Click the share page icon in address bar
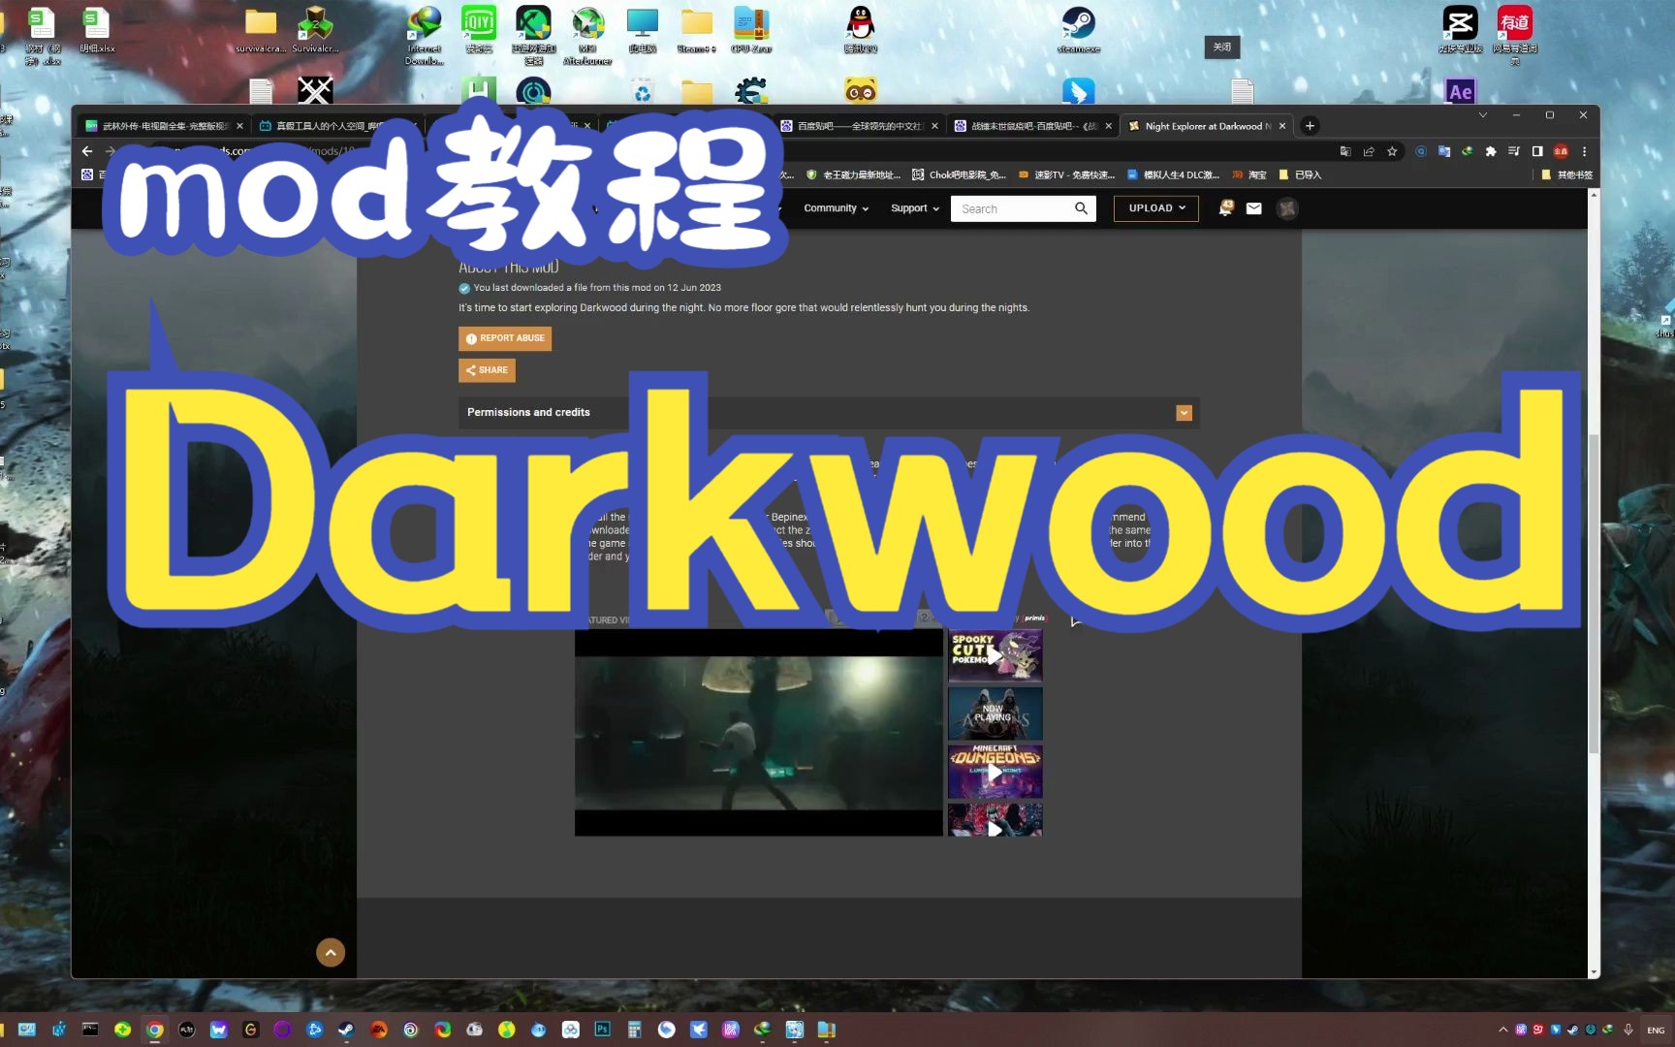Image resolution: width=1675 pixels, height=1047 pixels. pyautogui.click(x=1369, y=151)
